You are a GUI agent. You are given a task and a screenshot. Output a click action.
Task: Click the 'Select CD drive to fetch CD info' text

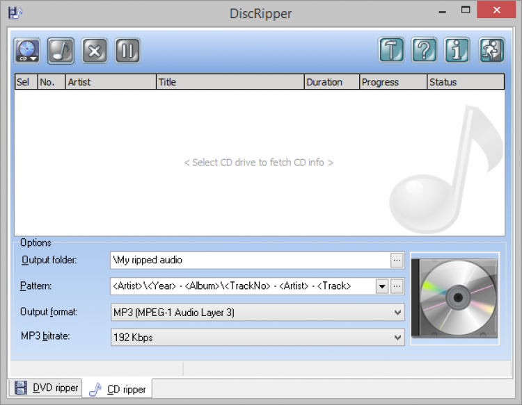point(259,163)
